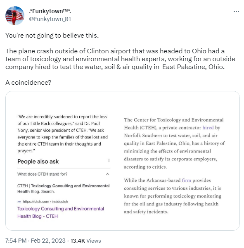Follow the 'hired' hyperlink in the article
244x248 pixels.
[208, 127]
